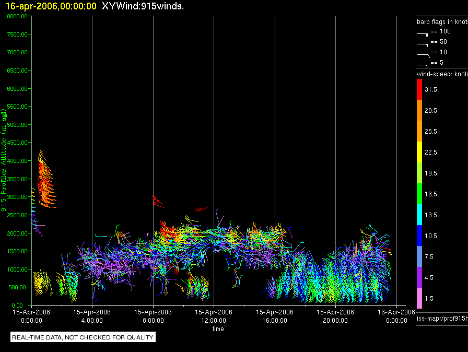Click the 5 knot barb flag symbol
The height and width of the screenshot is (352, 468).
tap(423, 65)
